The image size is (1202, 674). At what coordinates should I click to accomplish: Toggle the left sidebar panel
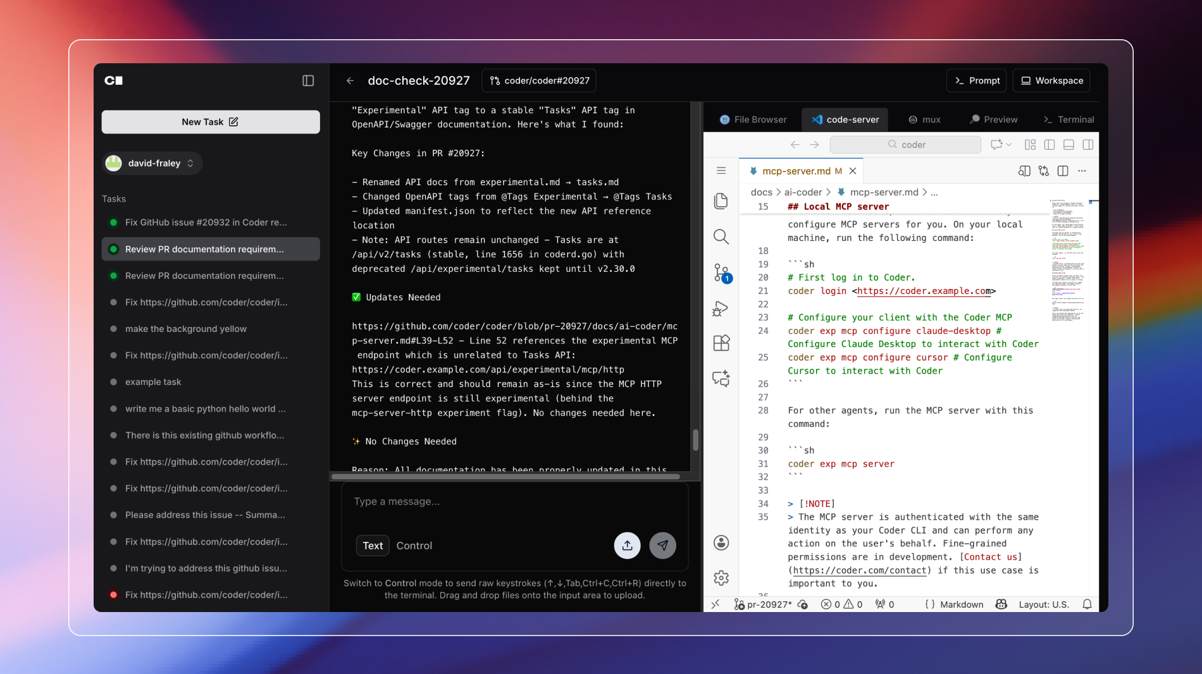(x=308, y=80)
